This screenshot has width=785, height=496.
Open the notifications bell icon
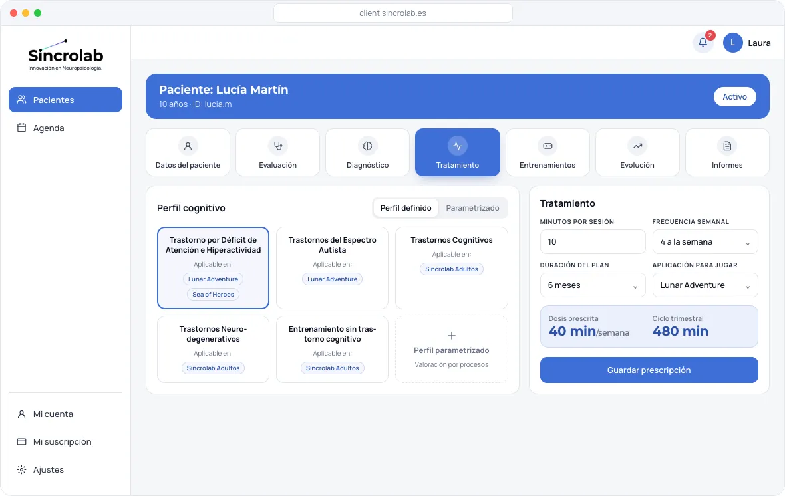click(x=703, y=43)
